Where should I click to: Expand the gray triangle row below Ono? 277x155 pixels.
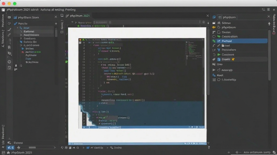pyautogui.click(x=214, y=70)
